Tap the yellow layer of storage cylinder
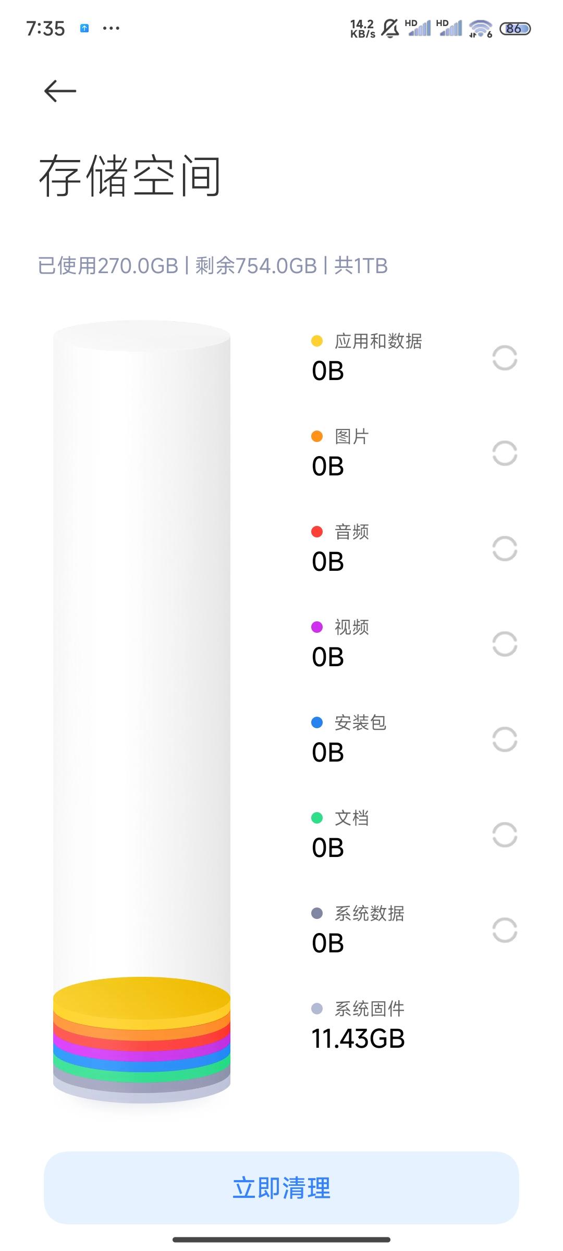Viewport: 563px width, 1251px height. [142, 1000]
